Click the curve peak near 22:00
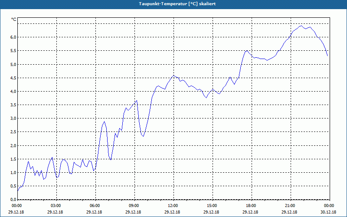The width and height of the screenshot is (347, 217). (301, 26)
